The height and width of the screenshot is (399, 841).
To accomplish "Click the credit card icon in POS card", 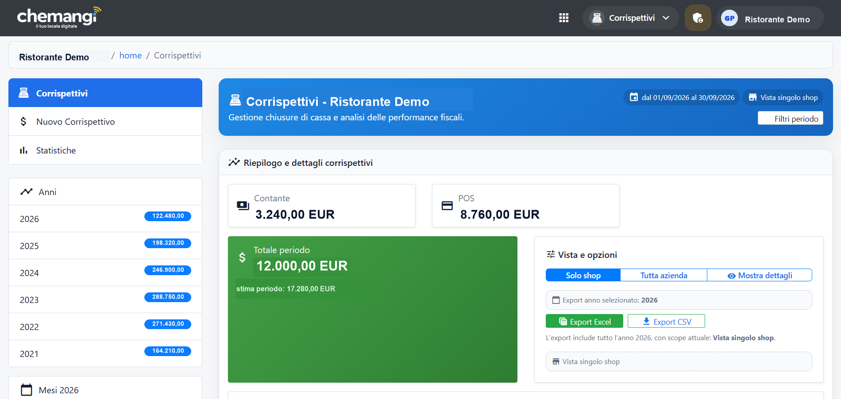I will click(447, 206).
